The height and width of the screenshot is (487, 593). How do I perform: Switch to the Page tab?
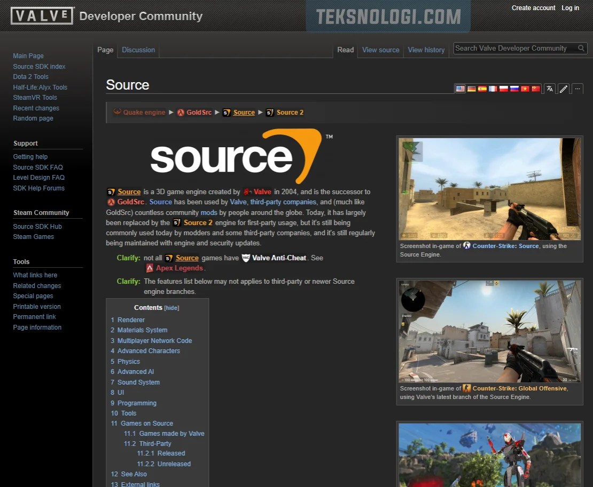(105, 50)
